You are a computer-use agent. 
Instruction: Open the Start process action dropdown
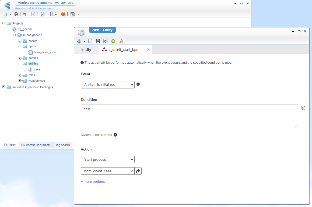107,159
